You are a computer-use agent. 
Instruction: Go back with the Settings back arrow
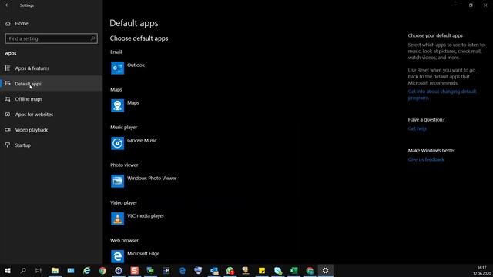click(7, 5)
